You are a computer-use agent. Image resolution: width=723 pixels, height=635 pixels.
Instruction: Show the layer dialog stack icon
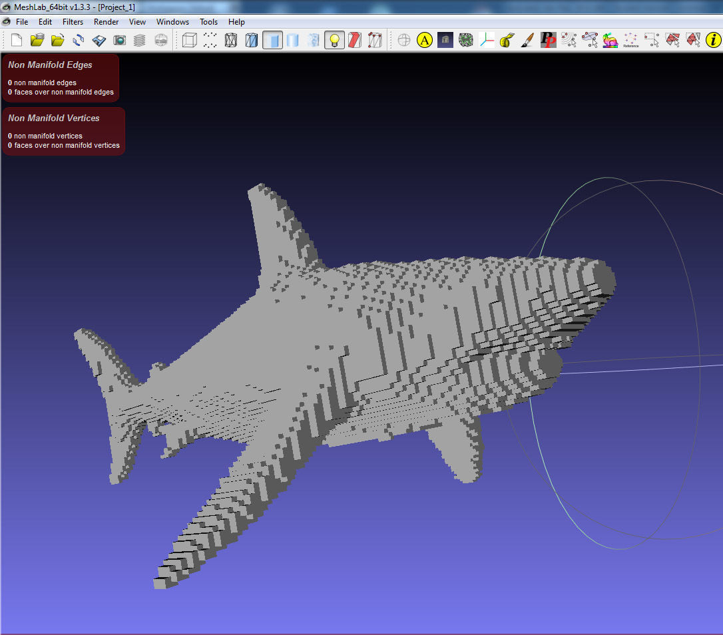[x=139, y=40]
